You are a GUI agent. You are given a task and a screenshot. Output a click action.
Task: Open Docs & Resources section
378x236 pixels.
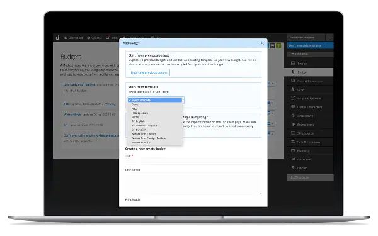(x=309, y=81)
